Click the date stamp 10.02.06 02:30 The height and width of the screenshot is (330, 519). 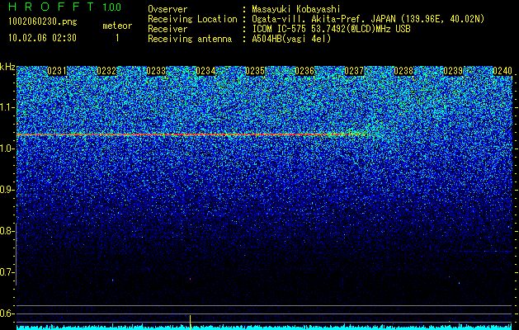pos(42,38)
